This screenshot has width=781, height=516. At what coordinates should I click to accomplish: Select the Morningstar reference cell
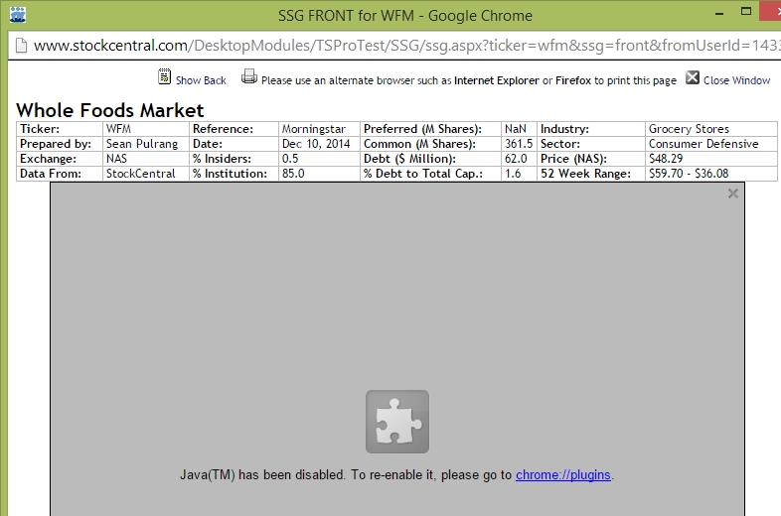pyautogui.click(x=312, y=129)
